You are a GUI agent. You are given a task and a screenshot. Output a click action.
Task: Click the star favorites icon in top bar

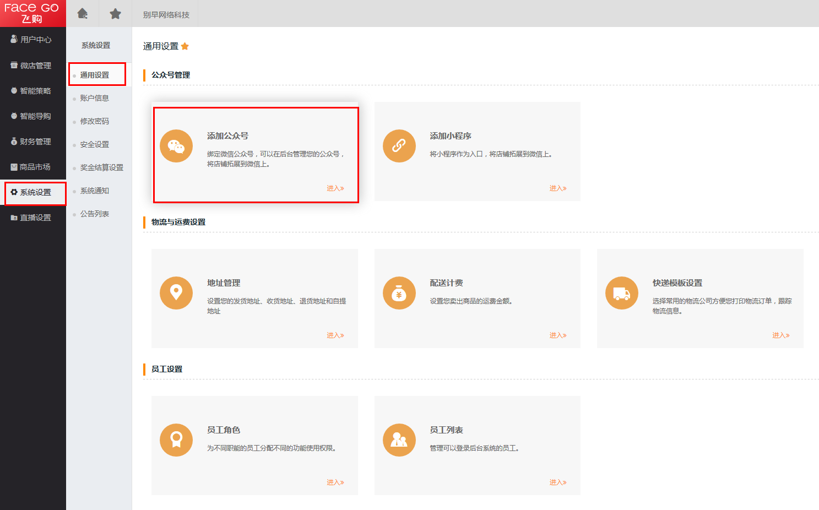[x=115, y=14]
